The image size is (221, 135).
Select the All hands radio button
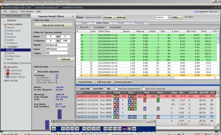point(105,89)
